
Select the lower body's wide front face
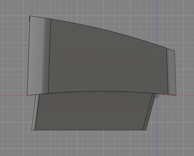(x=91, y=111)
